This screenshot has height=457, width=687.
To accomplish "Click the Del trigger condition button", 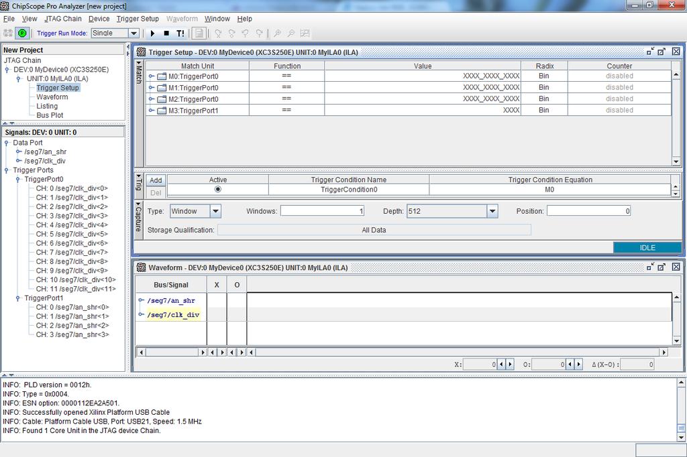I will click(x=156, y=192).
